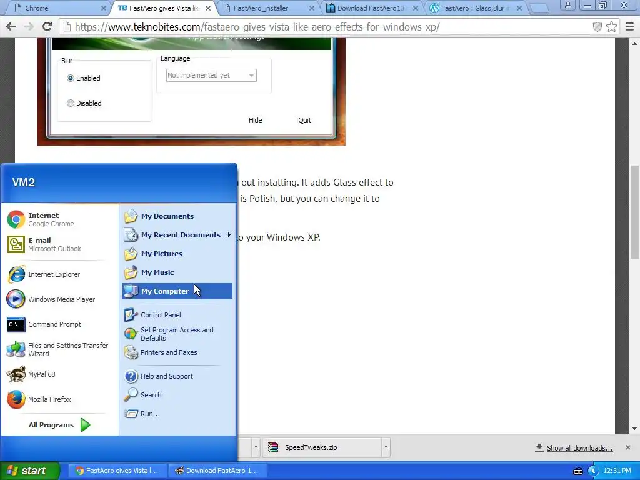Screen dimensions: 640x480
Task: Click the taskbar clock 12:31 PM
Action: [617, 471]
